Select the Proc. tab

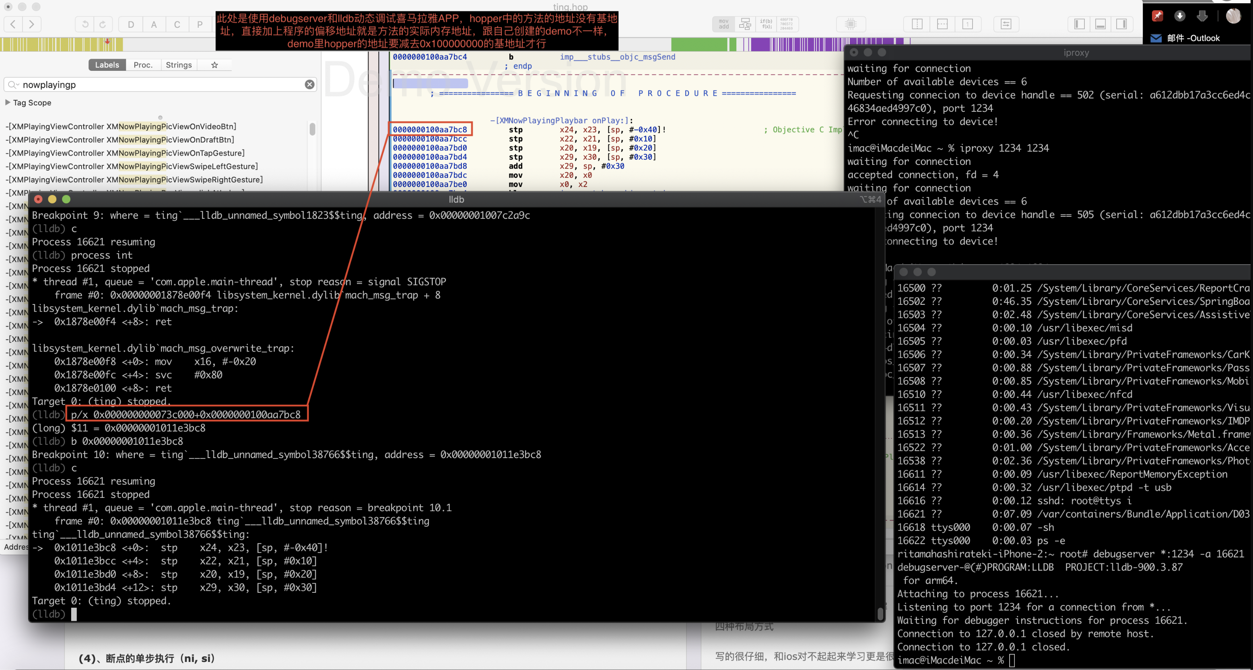pos(143,65)
